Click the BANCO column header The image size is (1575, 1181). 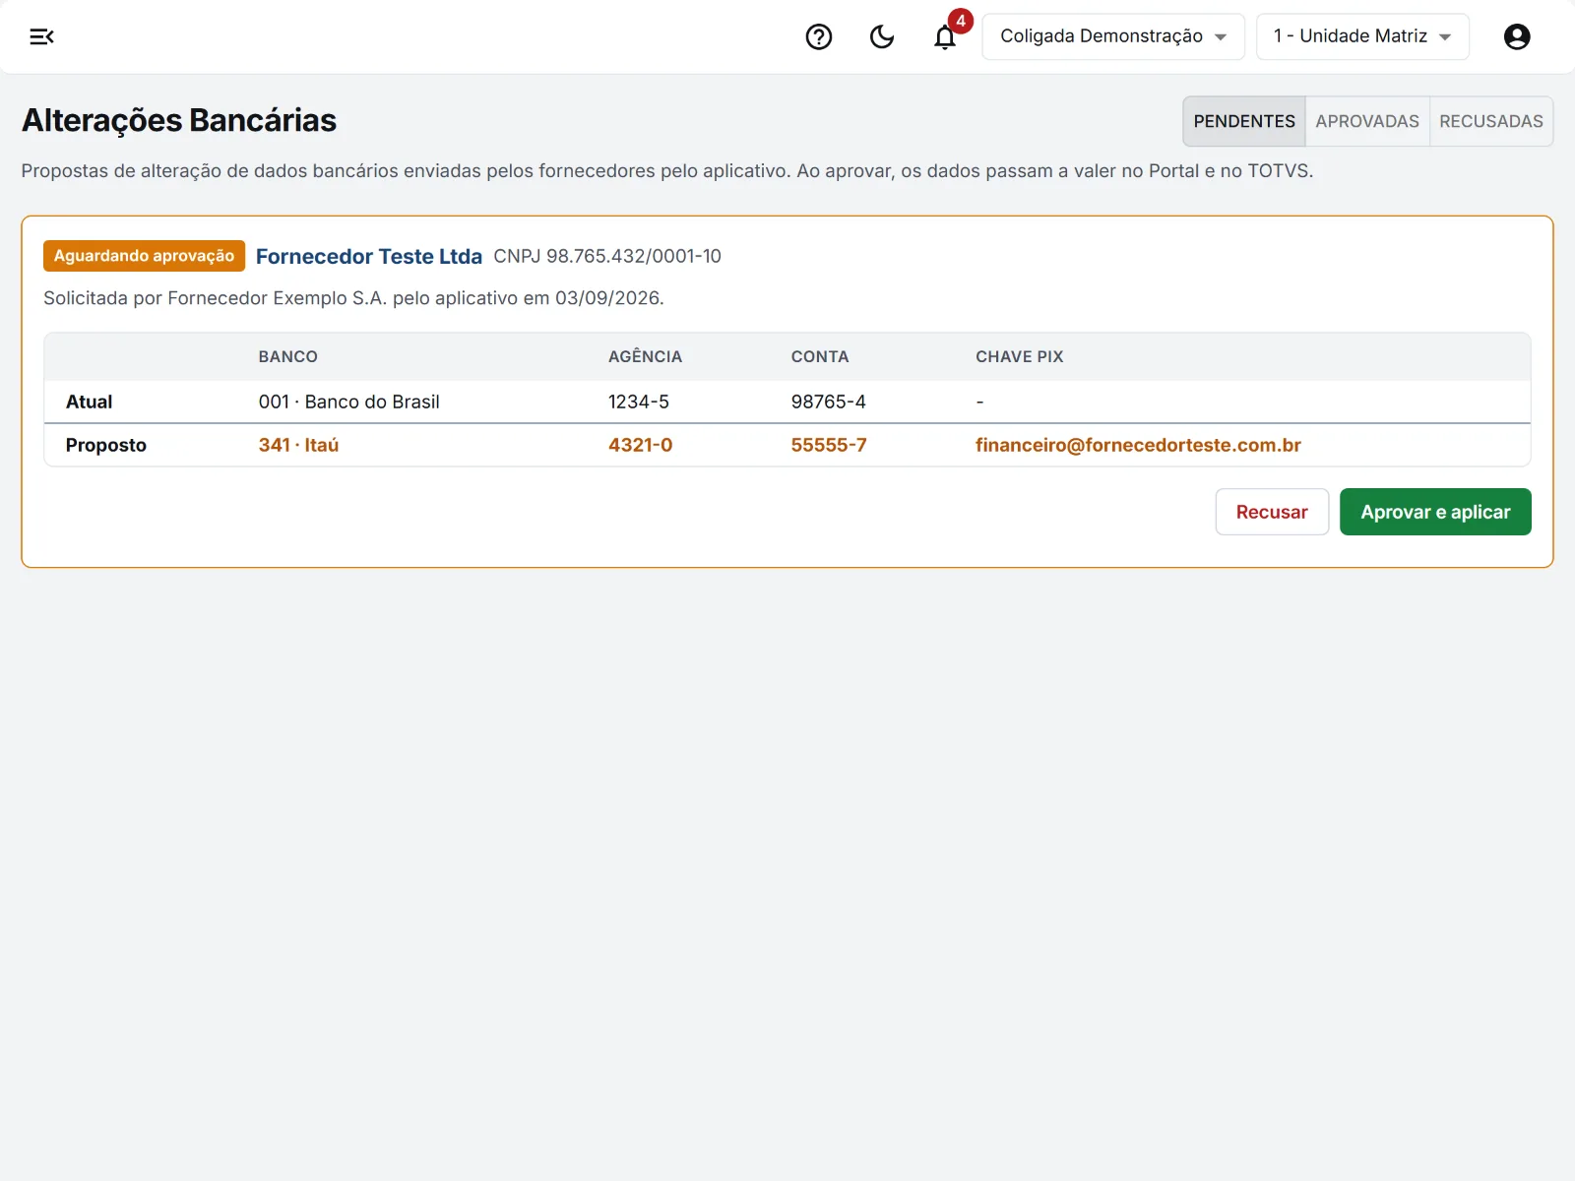tap(288, 356)
